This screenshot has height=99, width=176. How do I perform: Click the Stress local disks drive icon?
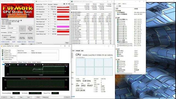click(2, 57)
